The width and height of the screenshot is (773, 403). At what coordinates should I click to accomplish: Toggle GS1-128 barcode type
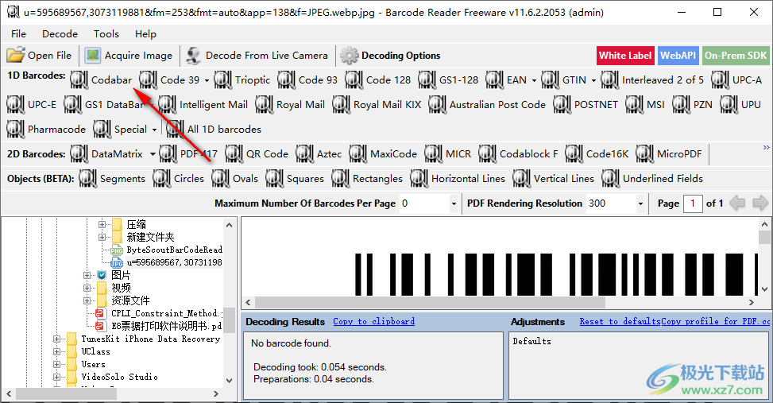(448, 80)
